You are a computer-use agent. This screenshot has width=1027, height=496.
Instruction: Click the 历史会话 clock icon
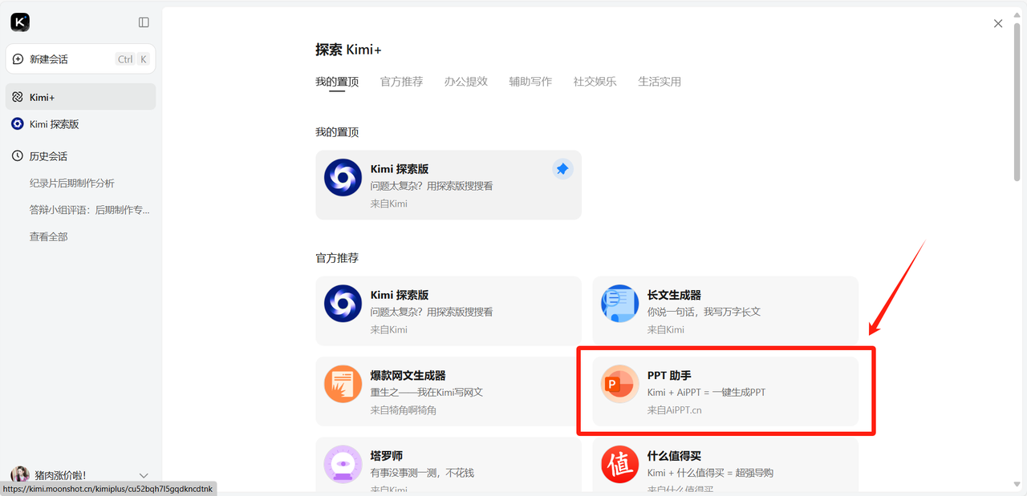(18, 156)
